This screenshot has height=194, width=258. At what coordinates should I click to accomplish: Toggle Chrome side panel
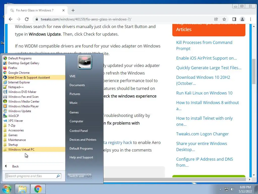(x=234, y=19)
